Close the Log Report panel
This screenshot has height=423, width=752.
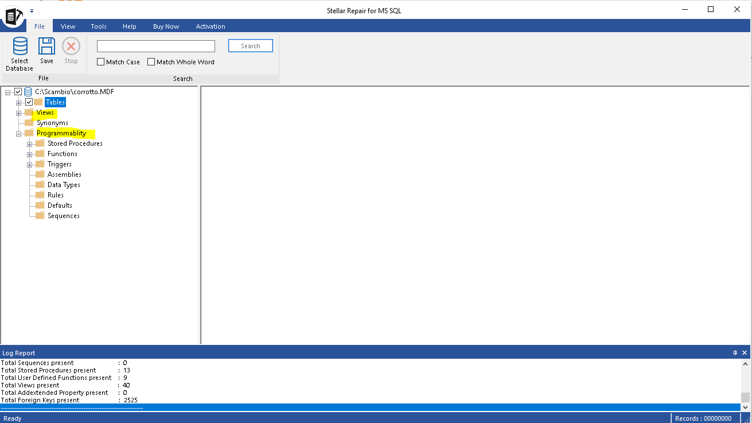pos(745,353)
